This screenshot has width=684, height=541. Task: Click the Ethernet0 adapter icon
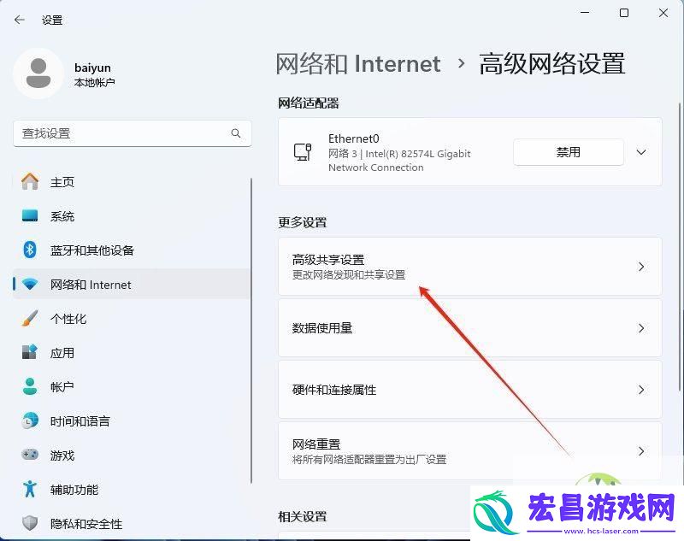click(303, 152)
